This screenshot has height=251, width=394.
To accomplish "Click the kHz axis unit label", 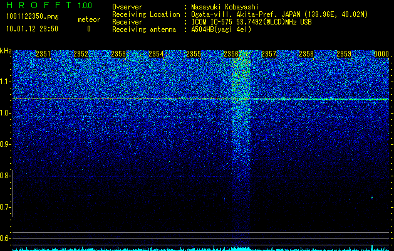I will 6,51.
